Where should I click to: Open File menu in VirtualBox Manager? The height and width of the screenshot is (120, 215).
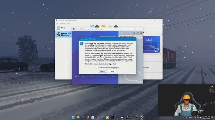(57, 23)
